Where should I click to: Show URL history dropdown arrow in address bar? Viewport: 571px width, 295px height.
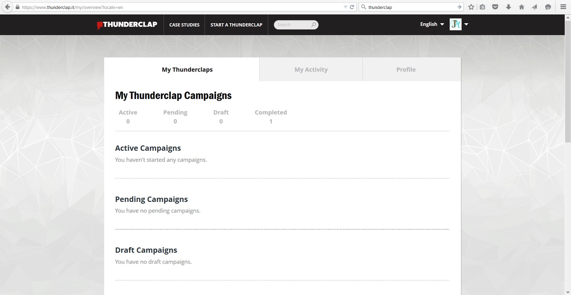pos(345,7)
